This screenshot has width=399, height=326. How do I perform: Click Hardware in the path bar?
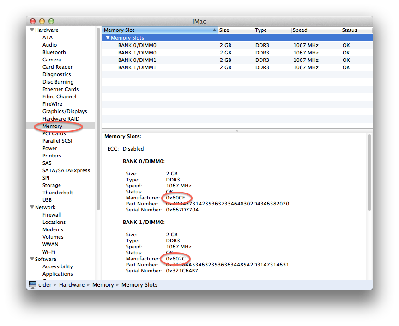(x=72, y=285)
